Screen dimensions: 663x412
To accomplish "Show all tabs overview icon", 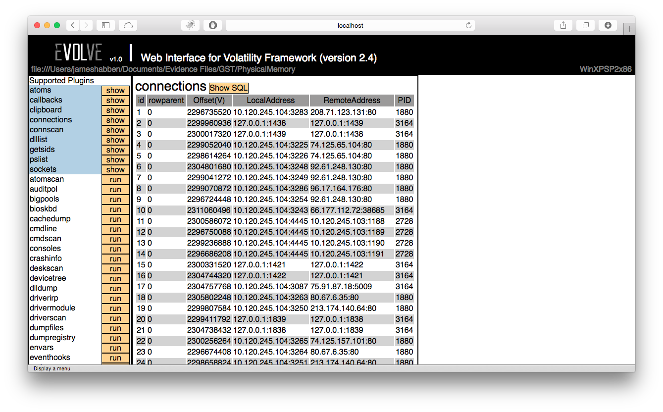I will [x=585, y=25].
